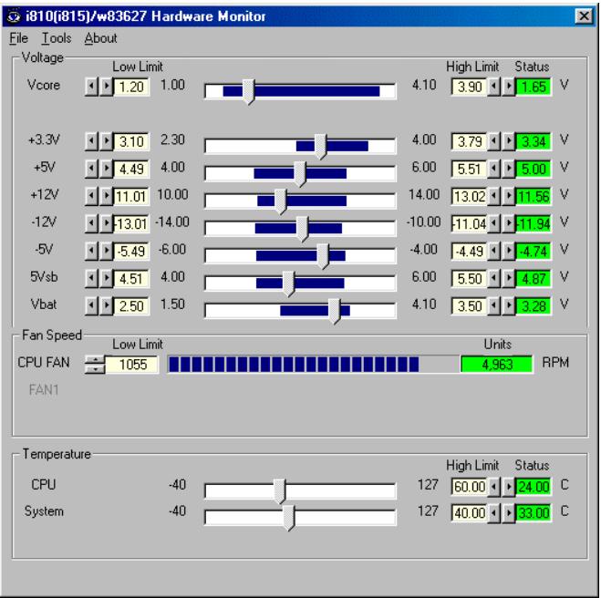Viewport: 601px width, 598px height.
Task: Click the CPU temperature slider thumb
Action: (280, 491)
